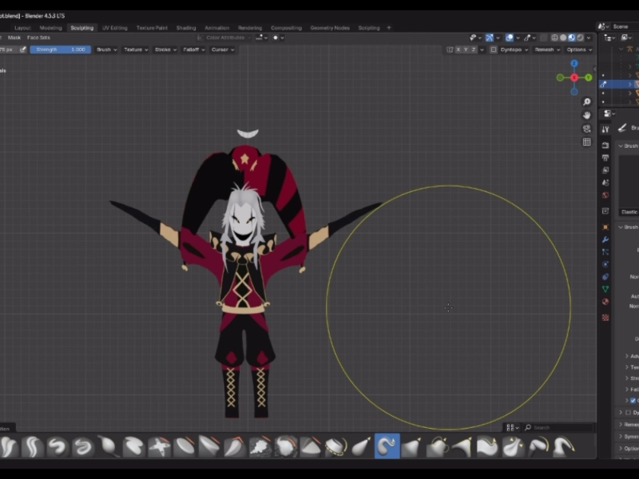Uncheck the blue checkbox in Brush Settings

point(633,401)
